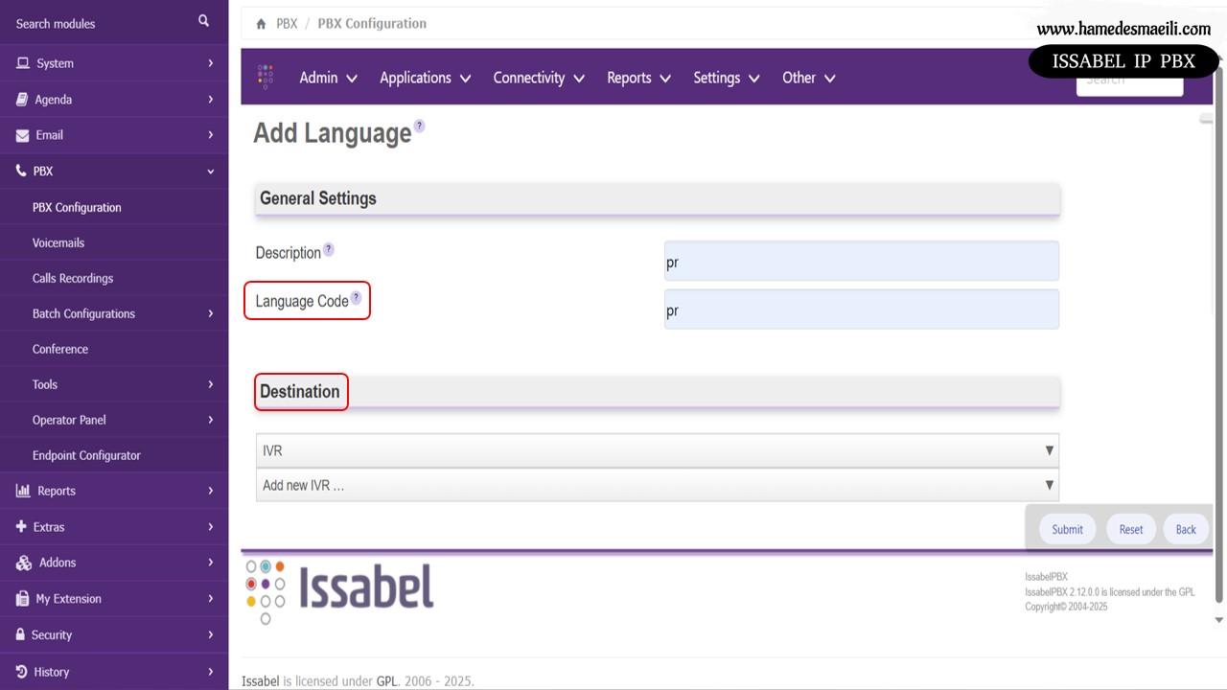
Task: Click the Addons icon in sidebar
Action: (23, 563)
